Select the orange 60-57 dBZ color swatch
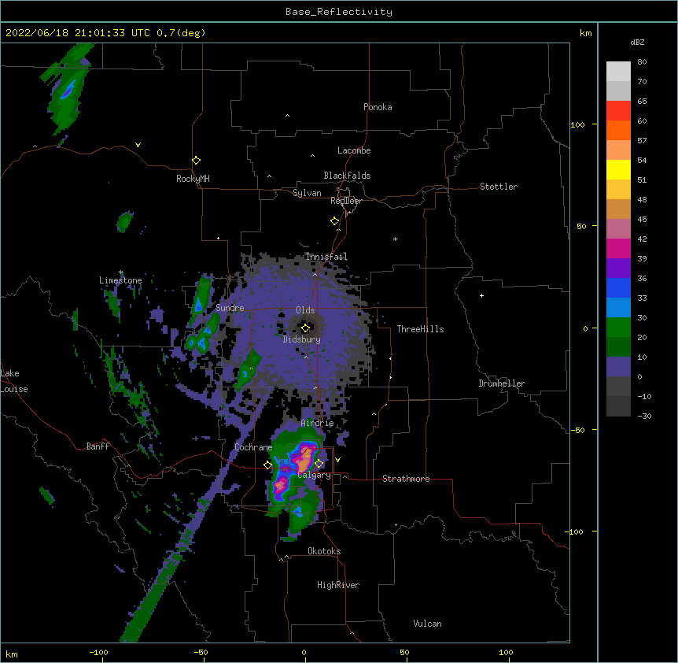 pos(618,131)
